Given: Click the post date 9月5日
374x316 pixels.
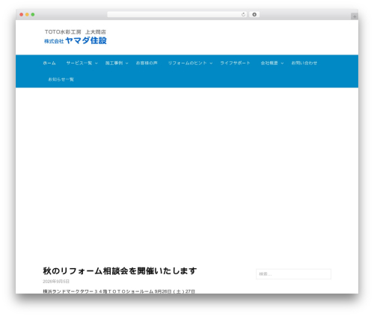Looking at the screenshot, I should pyautogui.click(x=56, y=282).
